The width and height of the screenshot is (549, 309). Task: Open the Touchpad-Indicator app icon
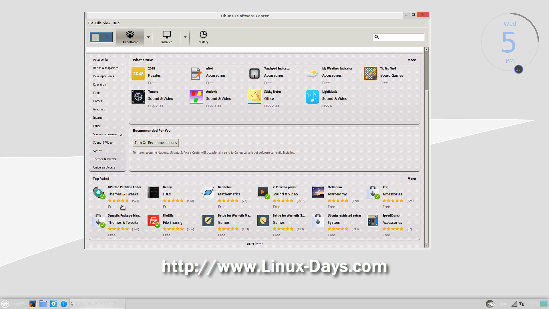click(x=254, y=74)
